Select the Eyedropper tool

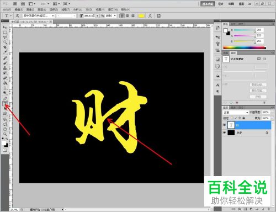coord(5,52)
